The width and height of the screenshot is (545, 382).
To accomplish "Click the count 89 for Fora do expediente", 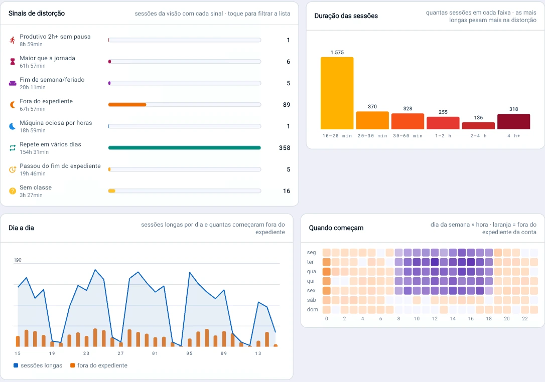I will (x=287, y=105).
